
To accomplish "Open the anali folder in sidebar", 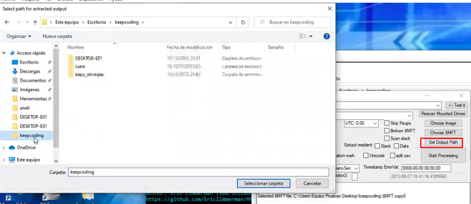I will tap(24, 108).
